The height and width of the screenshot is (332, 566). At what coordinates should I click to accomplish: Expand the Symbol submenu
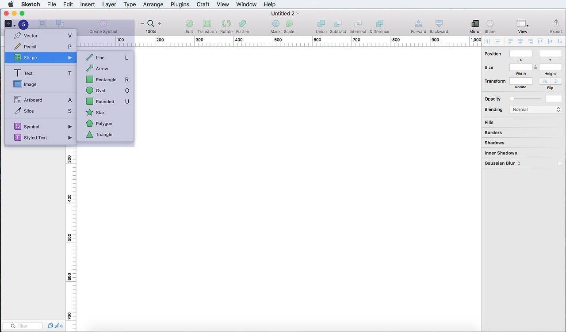click(x=41, y=127)
